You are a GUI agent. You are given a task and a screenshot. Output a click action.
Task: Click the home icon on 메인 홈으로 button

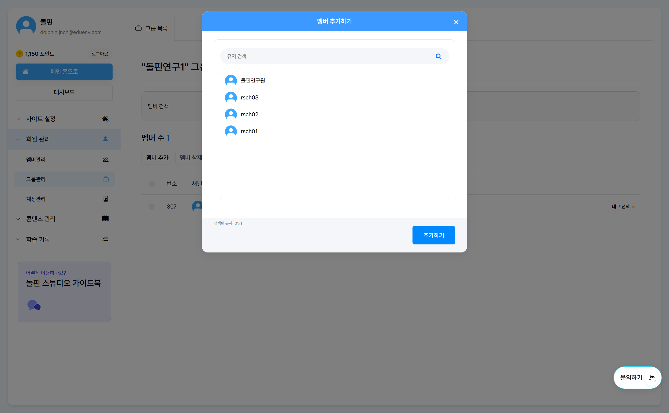[25, 72]
